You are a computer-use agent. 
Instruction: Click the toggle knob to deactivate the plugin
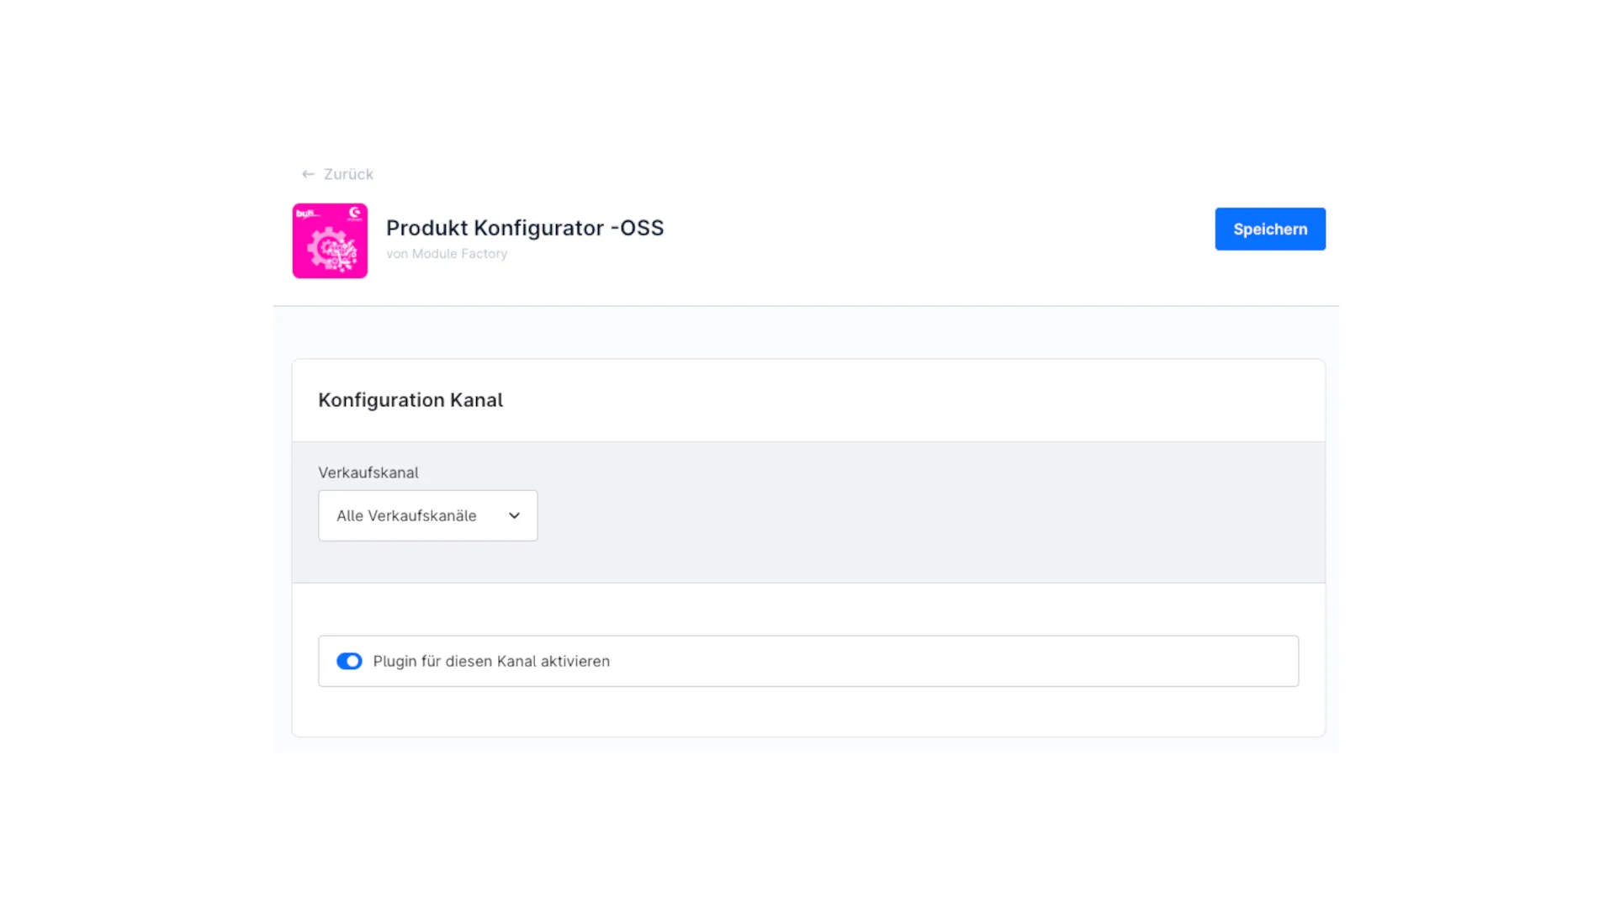click(354, 661)
